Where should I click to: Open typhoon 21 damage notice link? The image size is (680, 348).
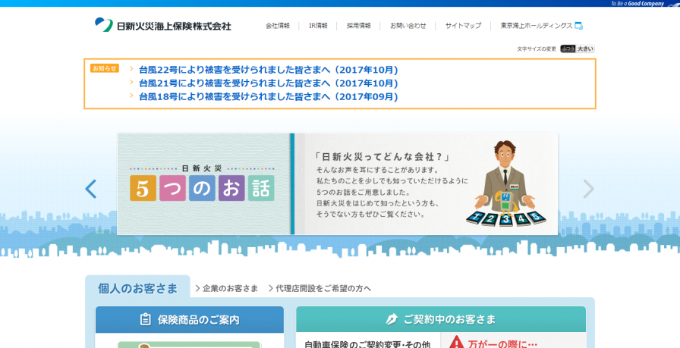coord(269,83)
